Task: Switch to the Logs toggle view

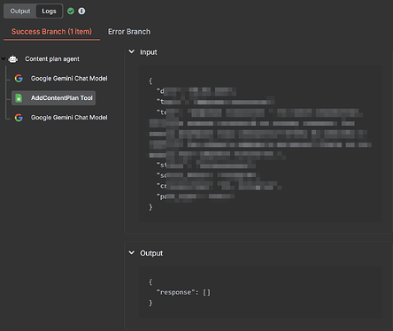Action: click(49, 12)
